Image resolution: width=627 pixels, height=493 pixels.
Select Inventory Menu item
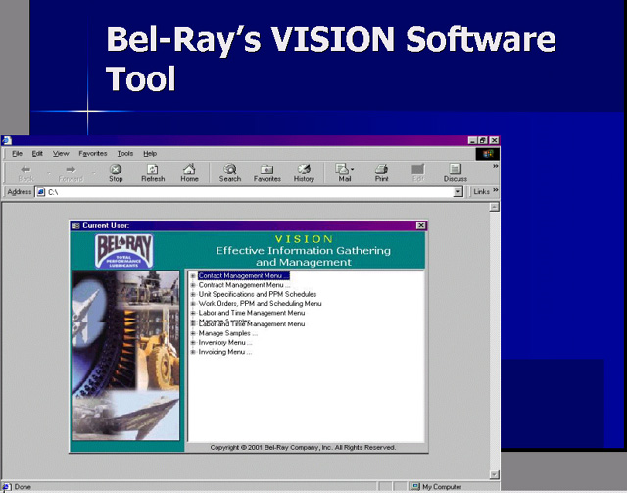[225, 343]
